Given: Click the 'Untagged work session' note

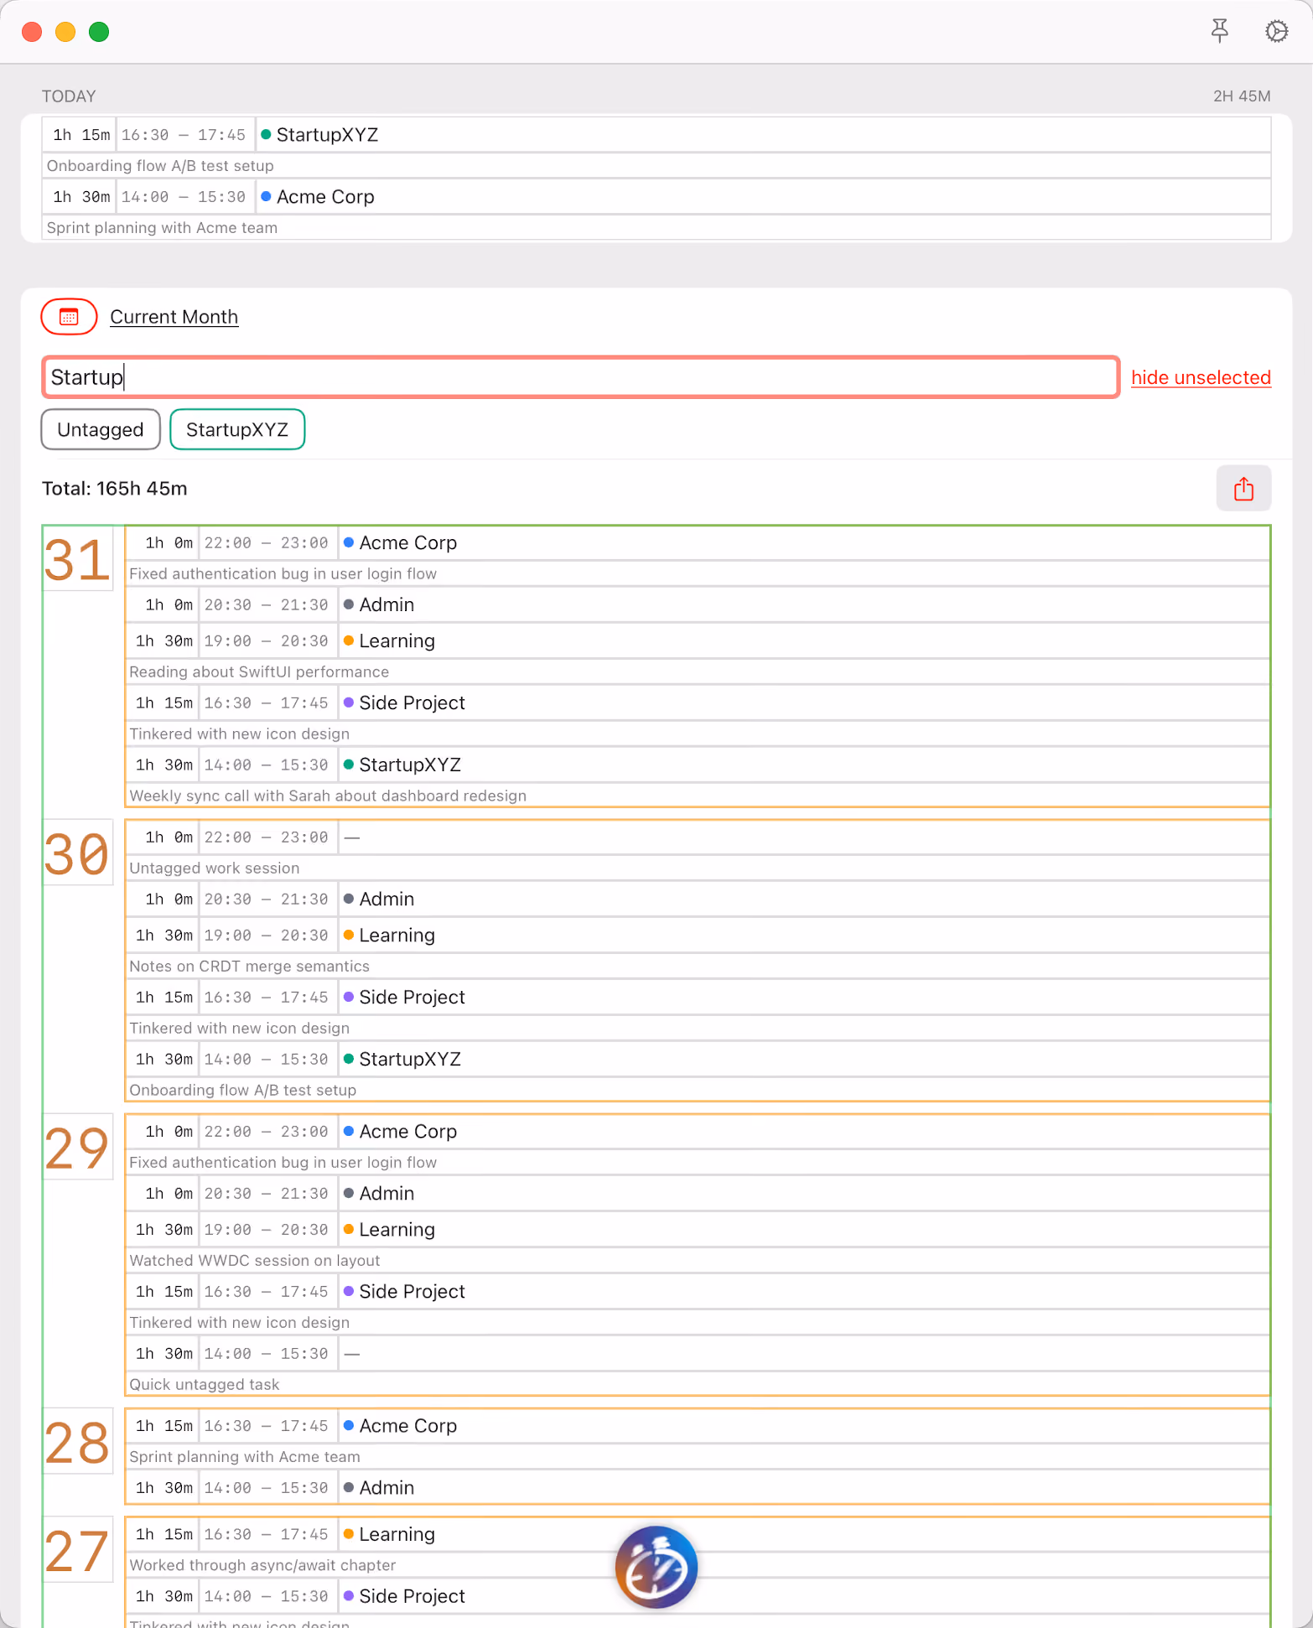Looking at the screenshot, I should point(215,868).
